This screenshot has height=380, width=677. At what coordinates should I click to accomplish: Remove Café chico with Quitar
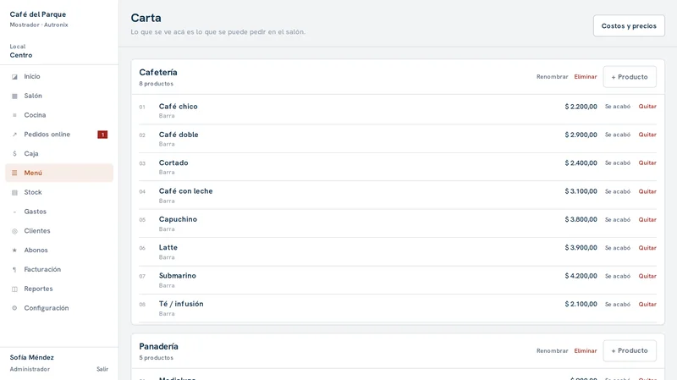coord(647,107)
